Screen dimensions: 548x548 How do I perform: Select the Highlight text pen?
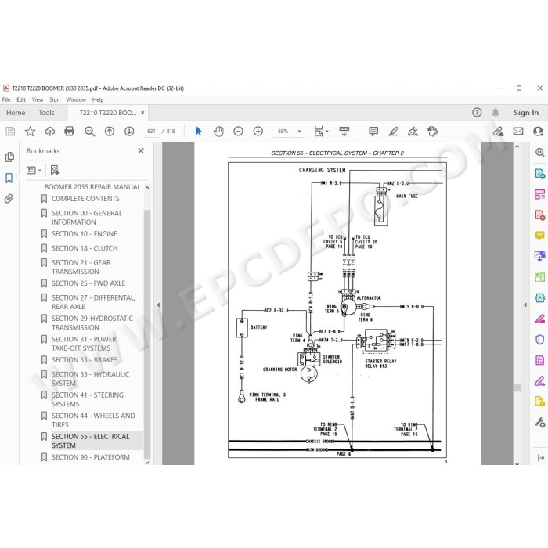pos(393,132)
